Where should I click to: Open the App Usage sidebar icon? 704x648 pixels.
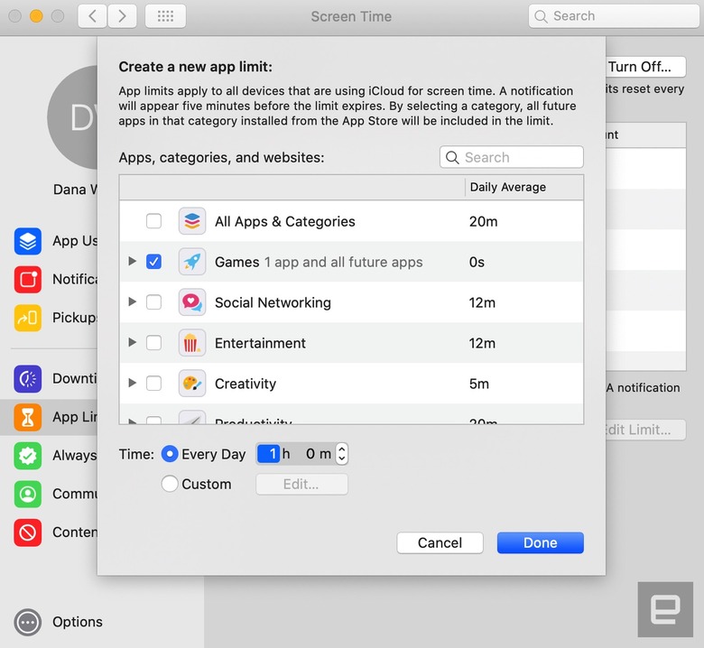28,241
